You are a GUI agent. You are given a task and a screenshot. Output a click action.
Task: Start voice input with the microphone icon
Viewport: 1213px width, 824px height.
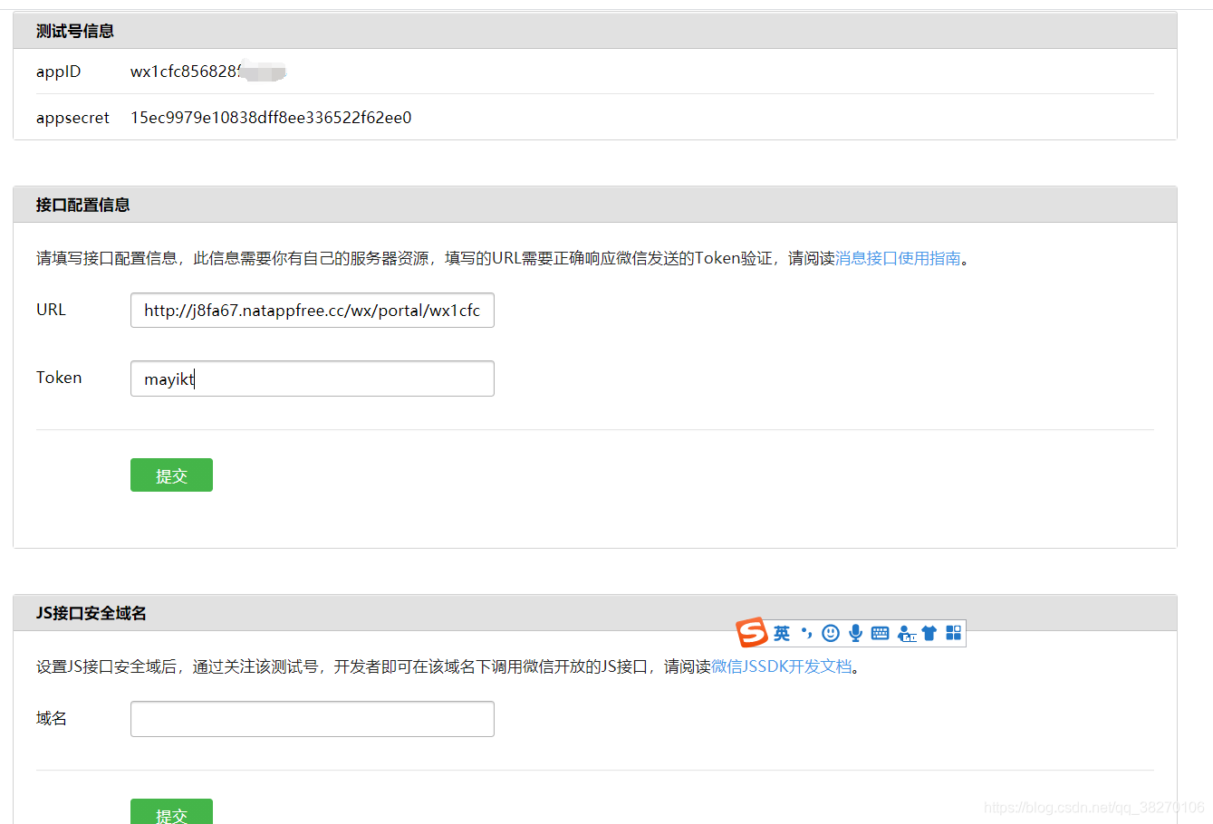click(x=855, y=633)
